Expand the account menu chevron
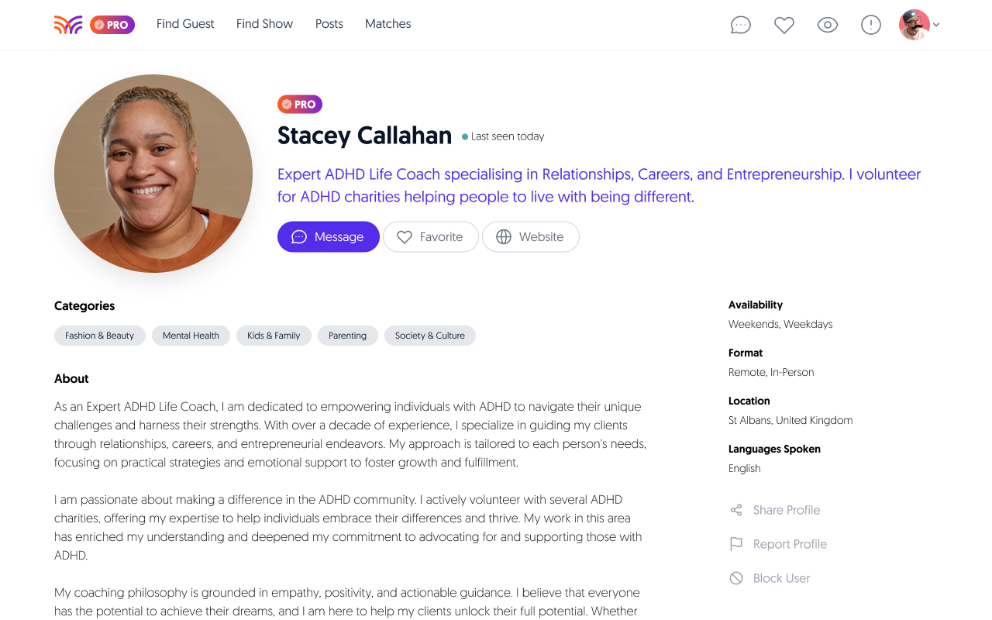Screen dimensions: 992x620 pos(936,25)
